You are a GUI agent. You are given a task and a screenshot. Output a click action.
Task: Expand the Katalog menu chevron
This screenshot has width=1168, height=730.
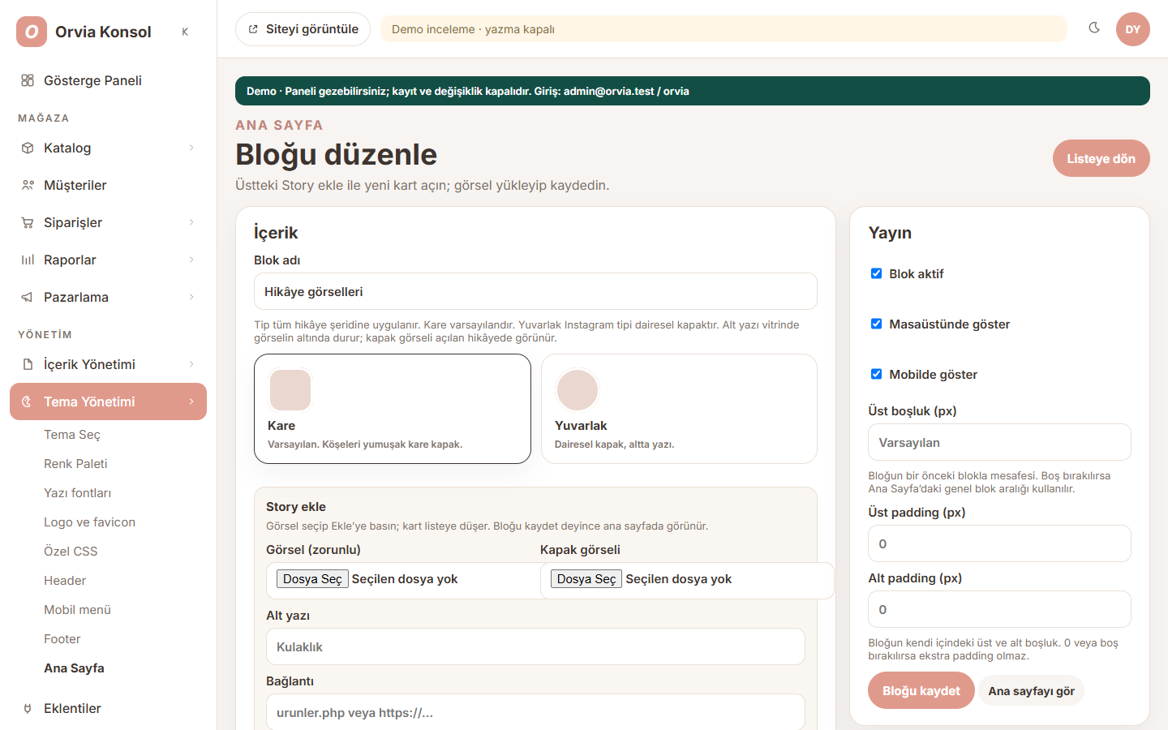click(x=191, y=148)
